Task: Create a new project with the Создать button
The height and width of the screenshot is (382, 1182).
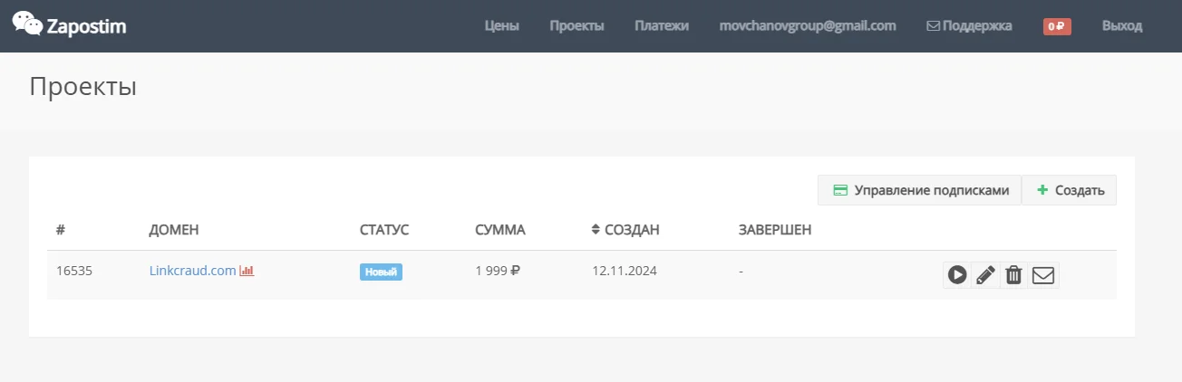Action: click(x=1071, y=190)
